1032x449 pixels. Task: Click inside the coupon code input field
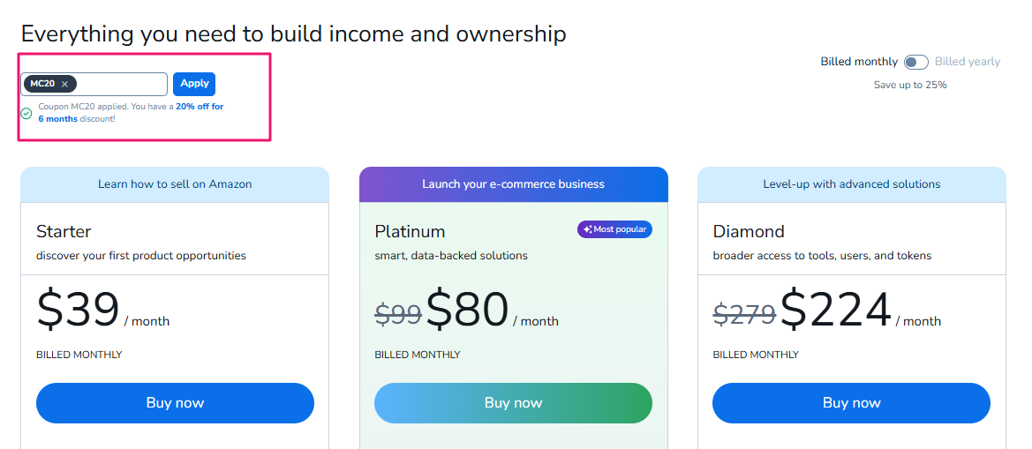tap(122, 84)
